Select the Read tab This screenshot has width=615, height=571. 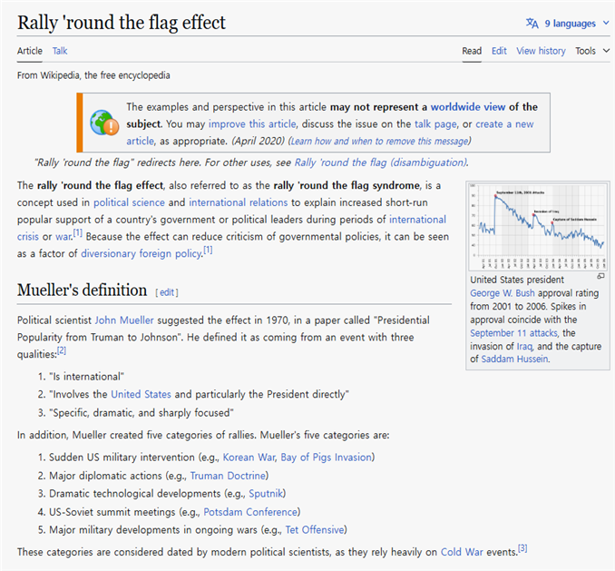(472, 51)
